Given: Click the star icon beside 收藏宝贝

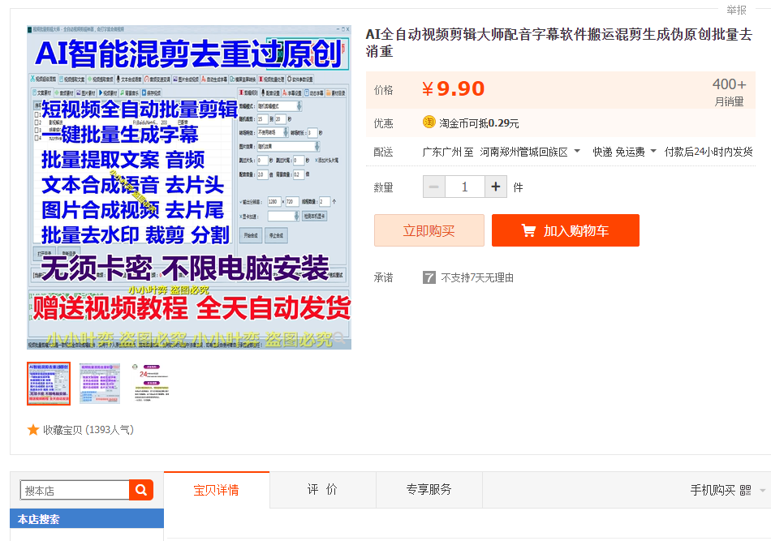Looking at the screenshot, I should (33, 430).
